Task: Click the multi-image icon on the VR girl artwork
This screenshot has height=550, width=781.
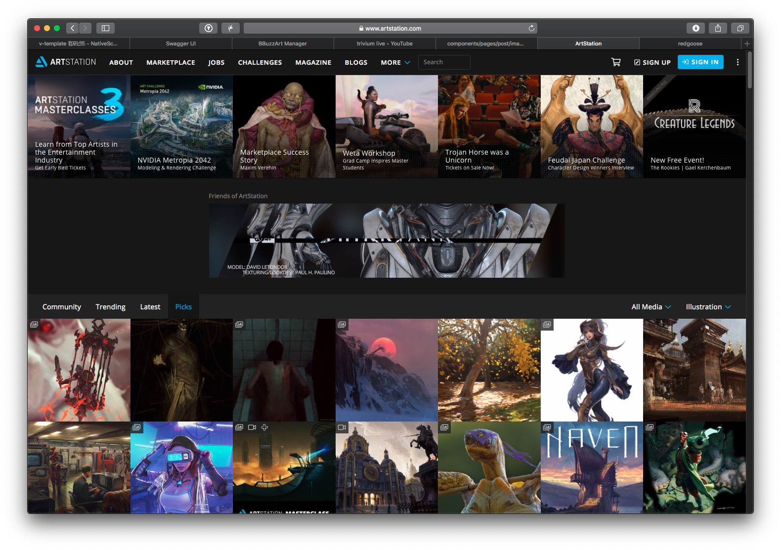Action: pos(136,427)
